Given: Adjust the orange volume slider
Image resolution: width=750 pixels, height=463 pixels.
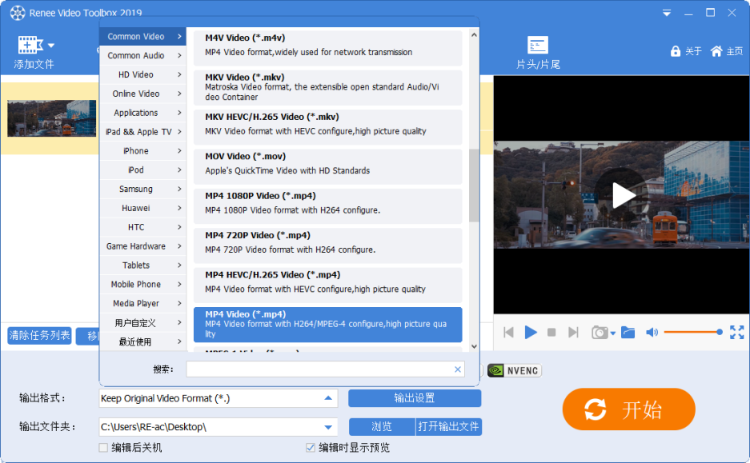Looking at the screenshot, I should tap(693, 332).
